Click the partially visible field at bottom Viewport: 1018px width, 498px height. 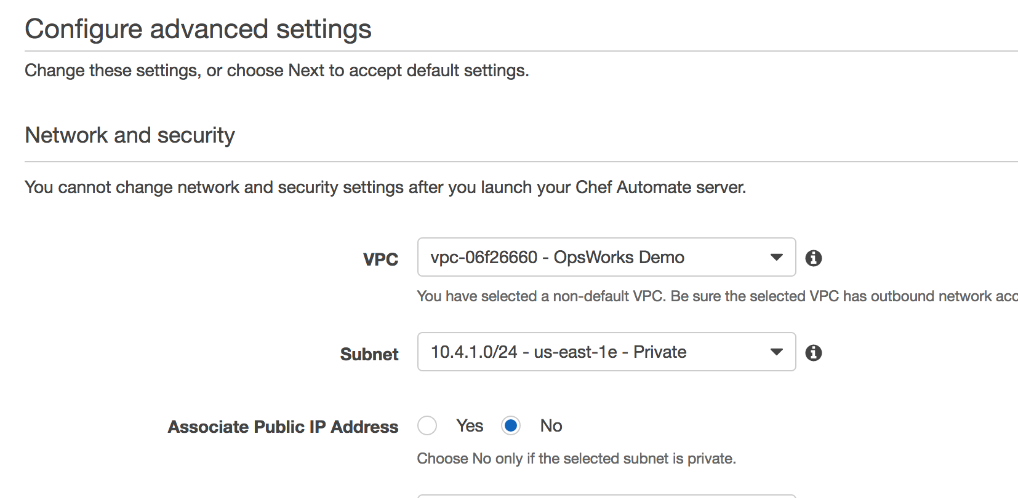pyautogui.click(x=606, y=496)
